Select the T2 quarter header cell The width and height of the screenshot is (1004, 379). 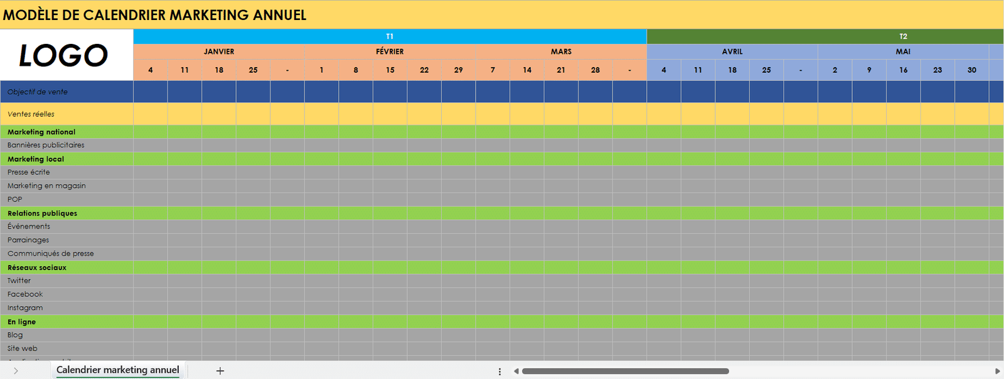point(902,36)
